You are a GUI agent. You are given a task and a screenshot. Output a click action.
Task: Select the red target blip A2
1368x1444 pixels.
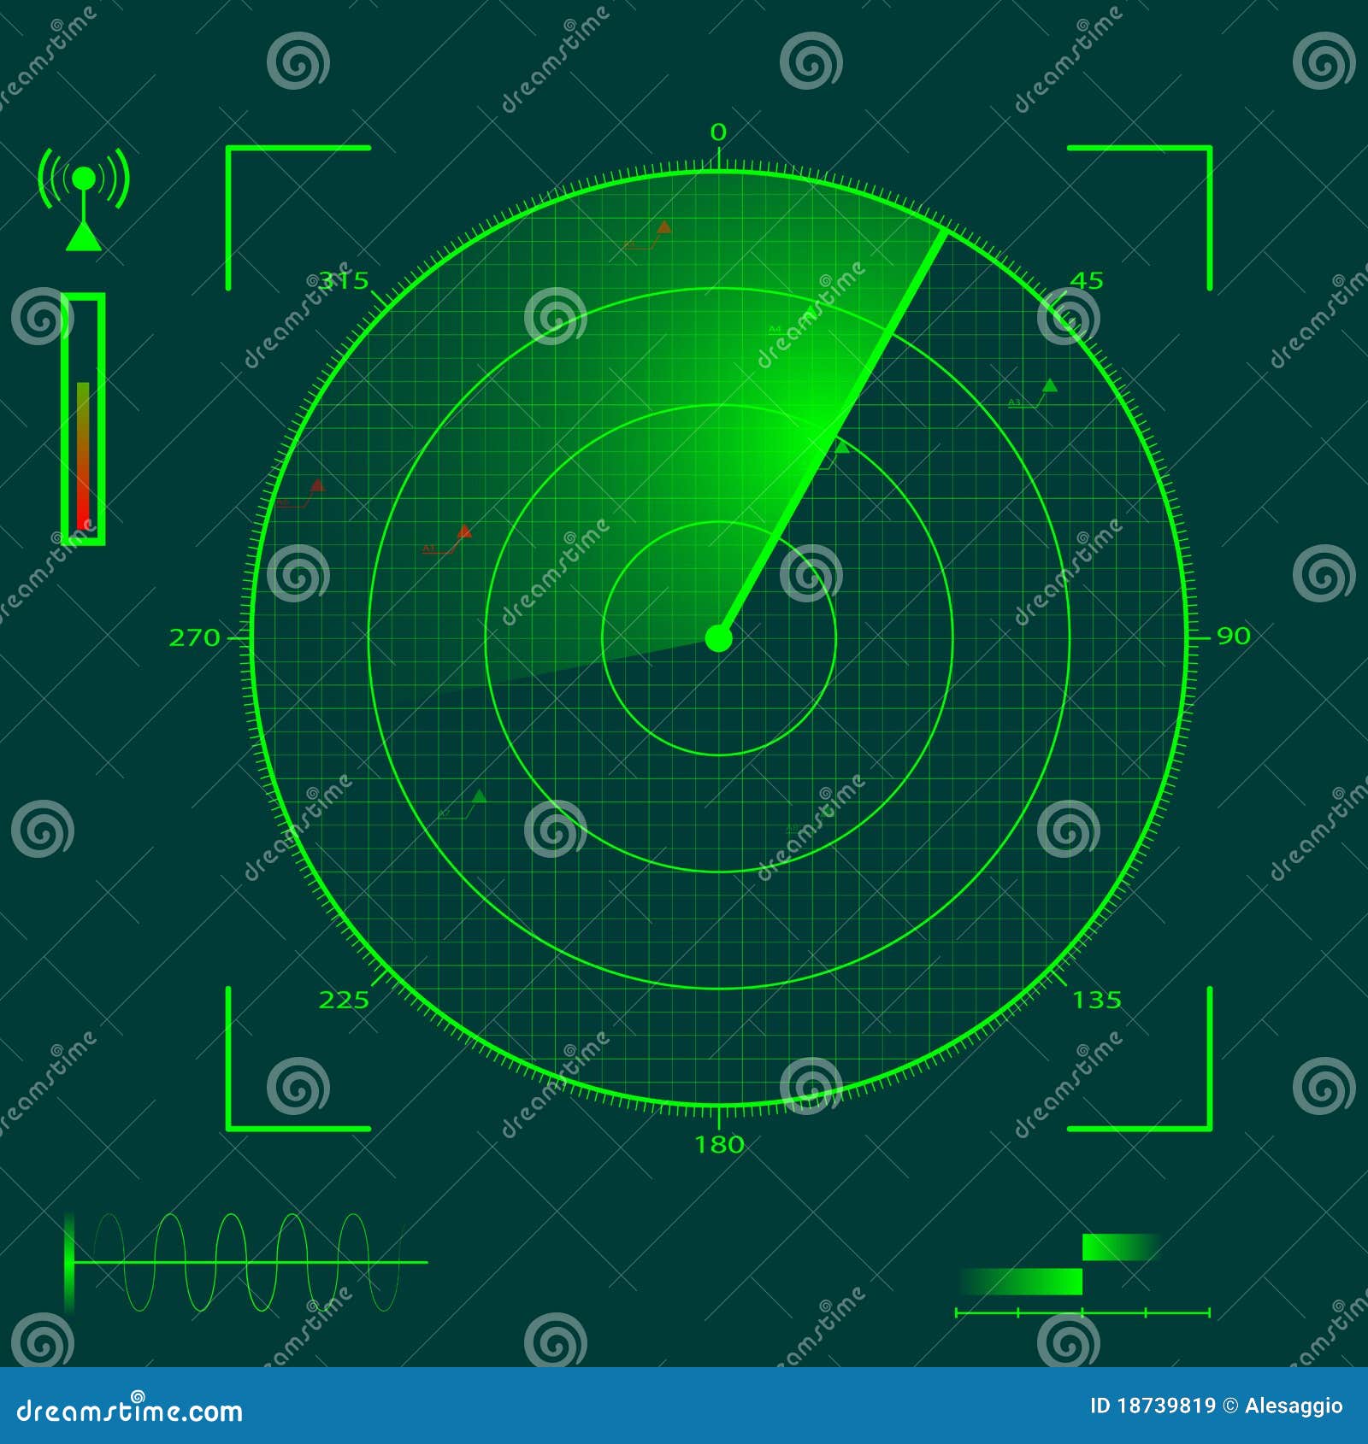tap(317, 485)
